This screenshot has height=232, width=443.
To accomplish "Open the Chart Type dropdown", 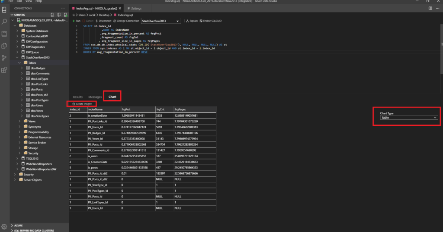I will click(409, 118).
